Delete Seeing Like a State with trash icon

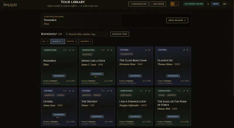[111, 50]
